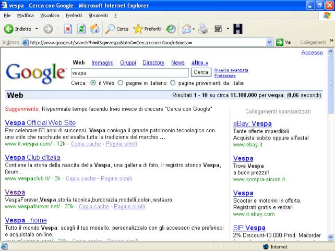Click the Google search text field
The image size is (335, 251).
point(130,73)
